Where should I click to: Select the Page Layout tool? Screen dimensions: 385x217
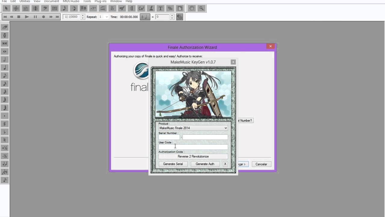pos(180,8)
